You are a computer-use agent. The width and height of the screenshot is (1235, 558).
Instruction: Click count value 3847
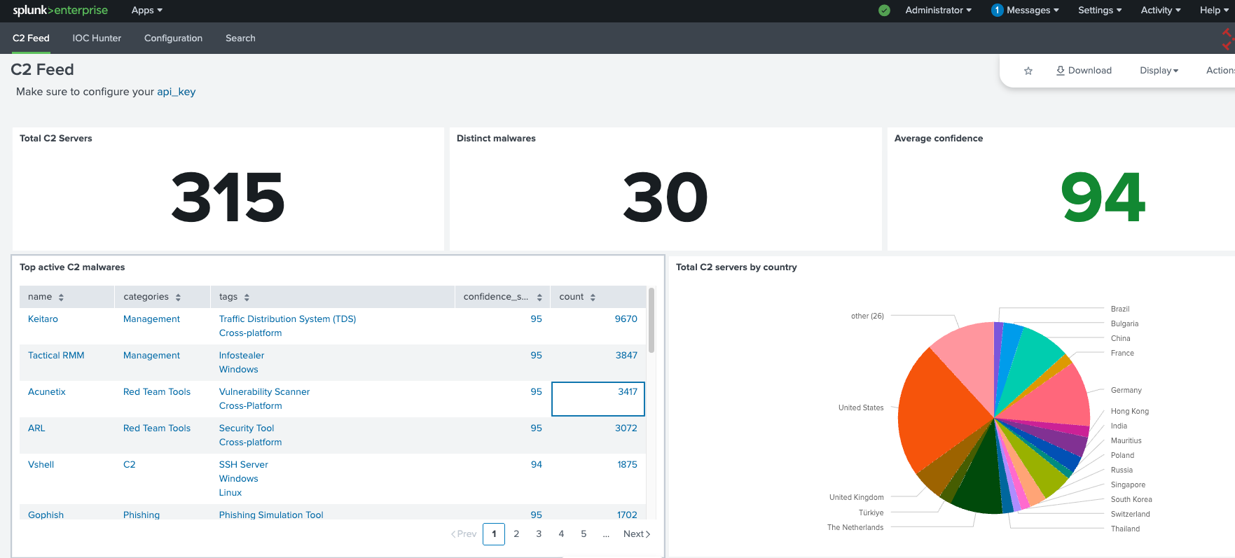(x=626, y=355)
